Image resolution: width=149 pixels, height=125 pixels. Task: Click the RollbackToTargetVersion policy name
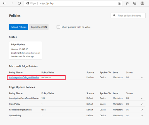point(20,110)
